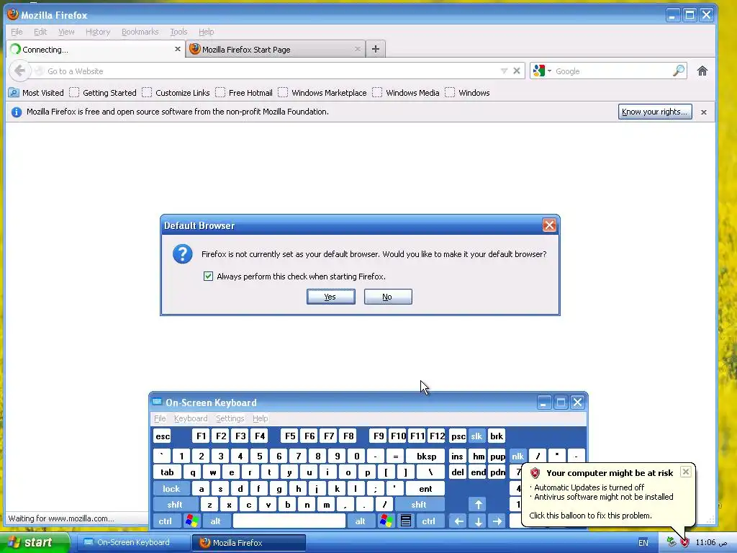The width and height of the screenshot is (737, 553).
Task: Toggle left alt key on keyboard
Action: pos(215,521)
